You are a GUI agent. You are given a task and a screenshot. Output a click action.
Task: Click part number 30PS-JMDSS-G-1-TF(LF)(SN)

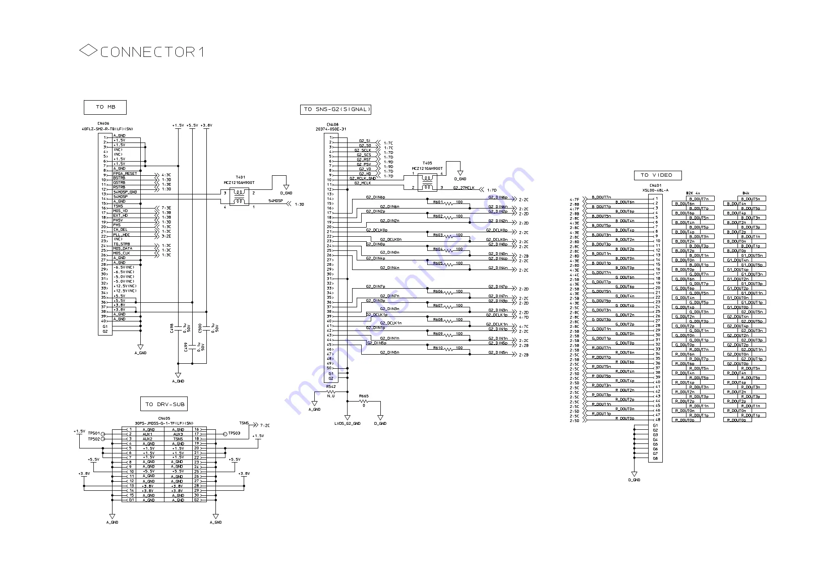(x=164, y=423)
